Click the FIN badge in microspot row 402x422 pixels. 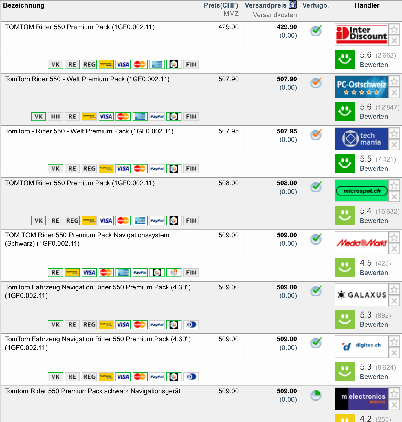click(x=191, y=221)
